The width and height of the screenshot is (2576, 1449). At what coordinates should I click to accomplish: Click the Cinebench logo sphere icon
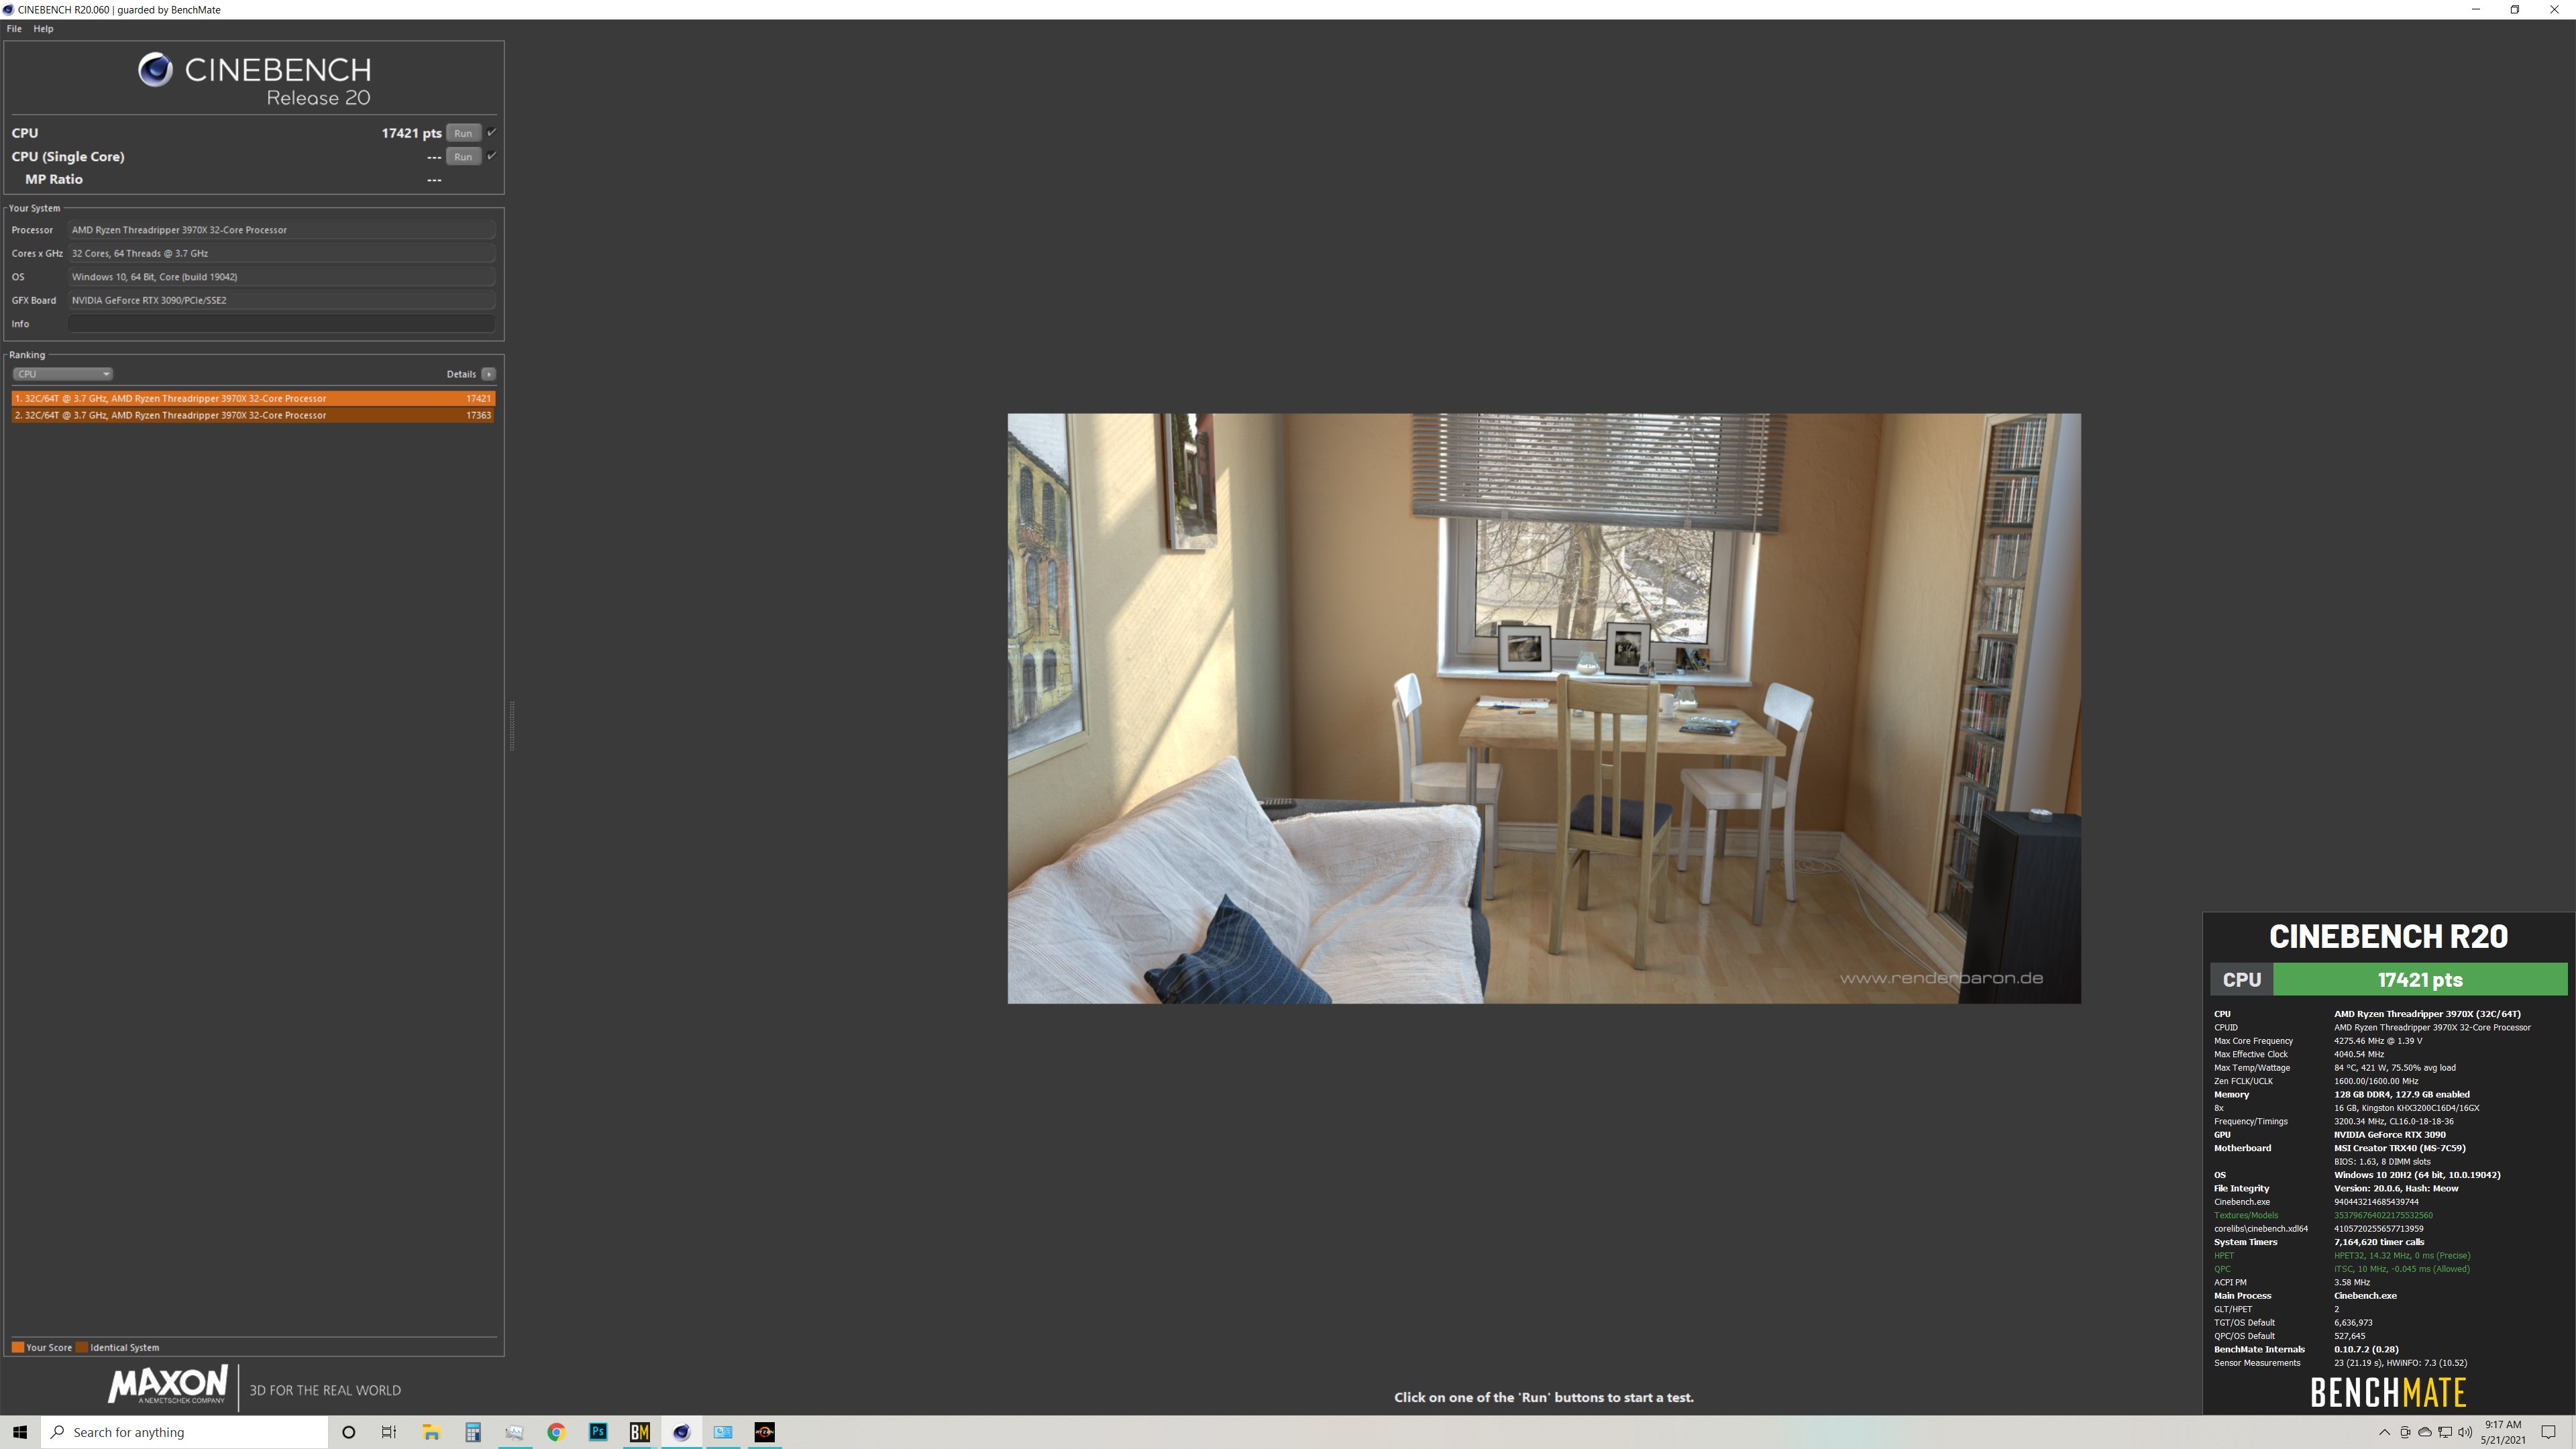point(155,70)
